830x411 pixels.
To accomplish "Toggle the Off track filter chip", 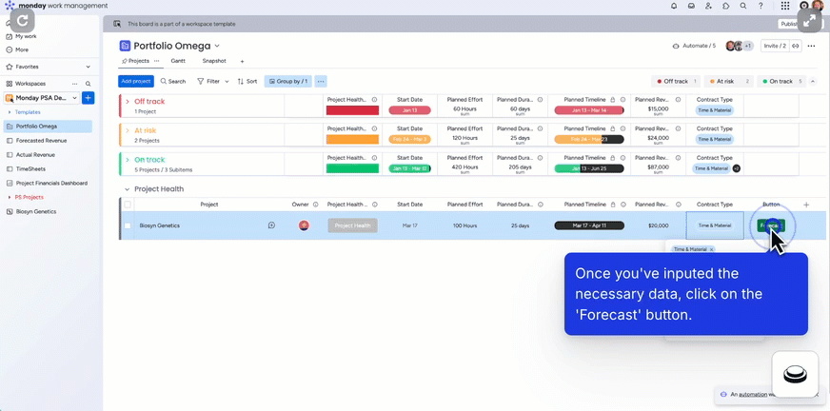I will pyautogui.click(x=676, y=82).
